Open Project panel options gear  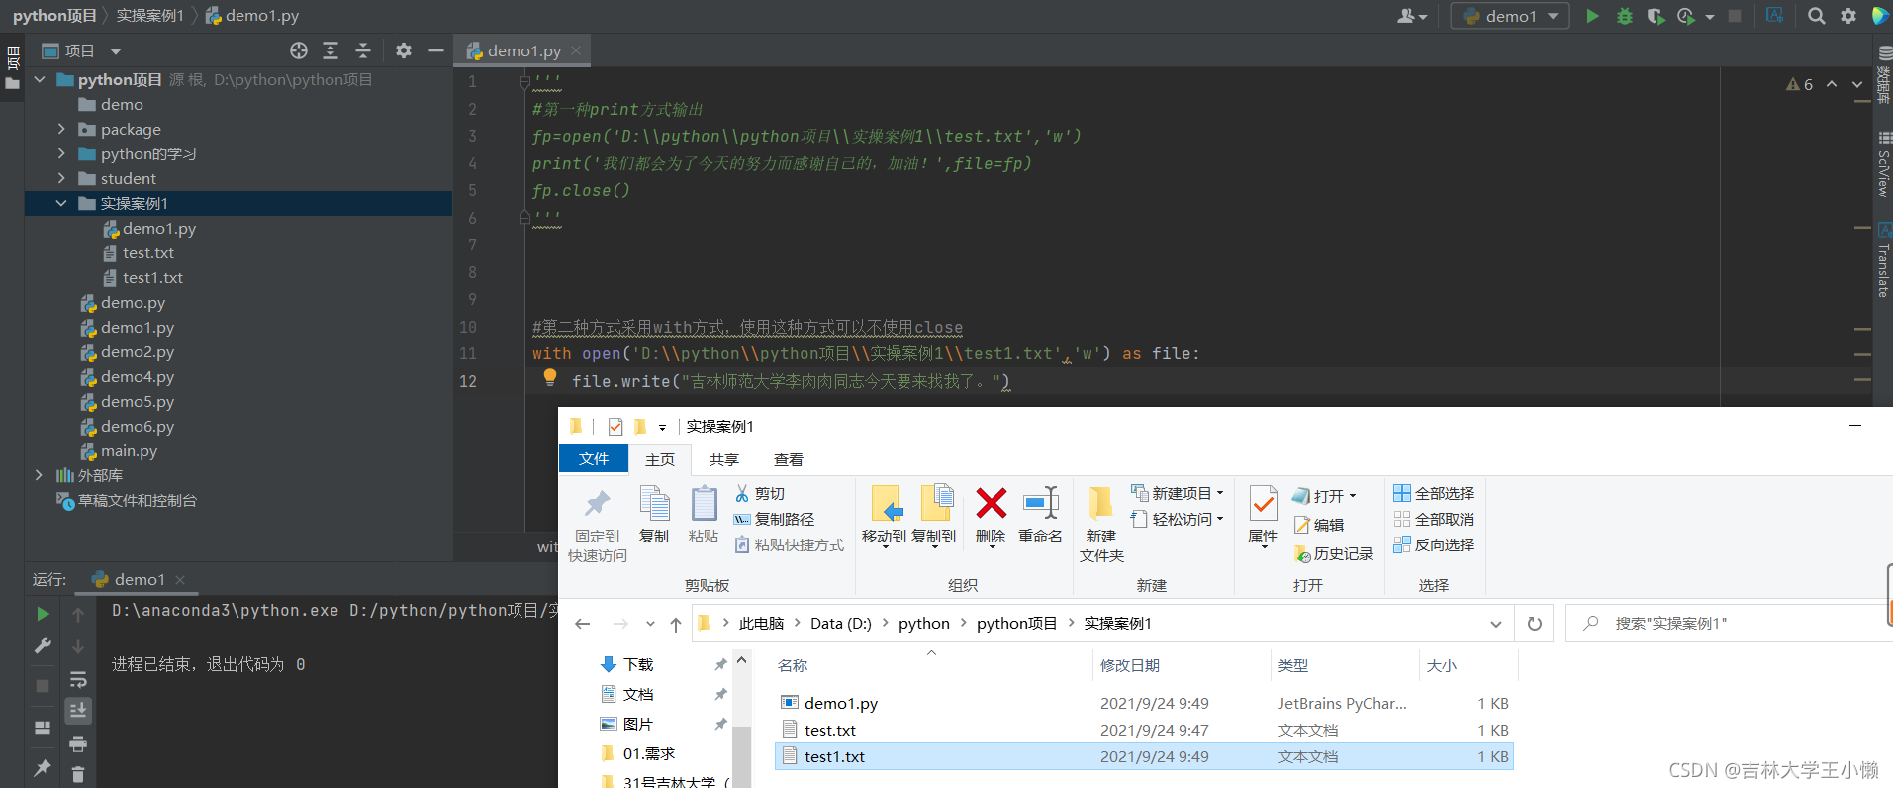point(403,50)
